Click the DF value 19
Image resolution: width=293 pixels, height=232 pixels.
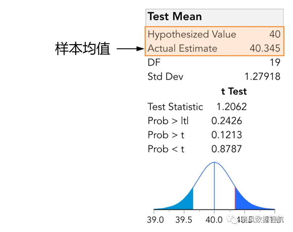275,63
